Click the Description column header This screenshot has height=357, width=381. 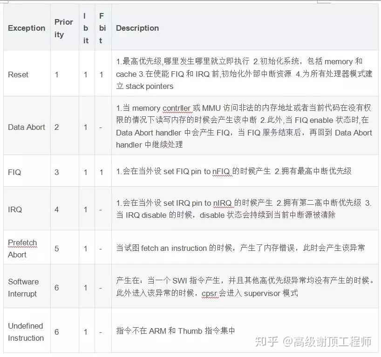coord(137,28)
